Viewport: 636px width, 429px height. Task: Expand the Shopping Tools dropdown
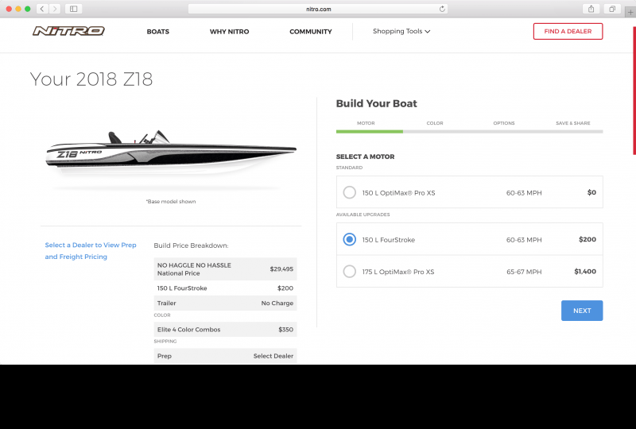[401, 31]
